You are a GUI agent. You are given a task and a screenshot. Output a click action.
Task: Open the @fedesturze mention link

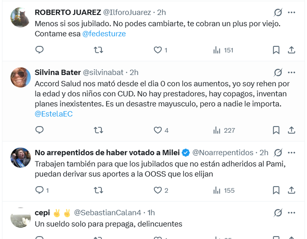click(x=104, y=34)
